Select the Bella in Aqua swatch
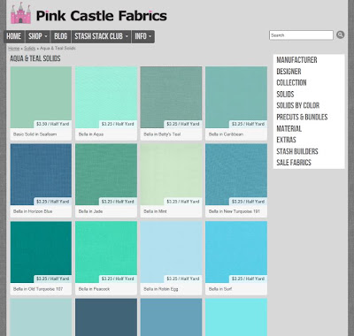The image size is (354, 336). (x=106, y=97)
